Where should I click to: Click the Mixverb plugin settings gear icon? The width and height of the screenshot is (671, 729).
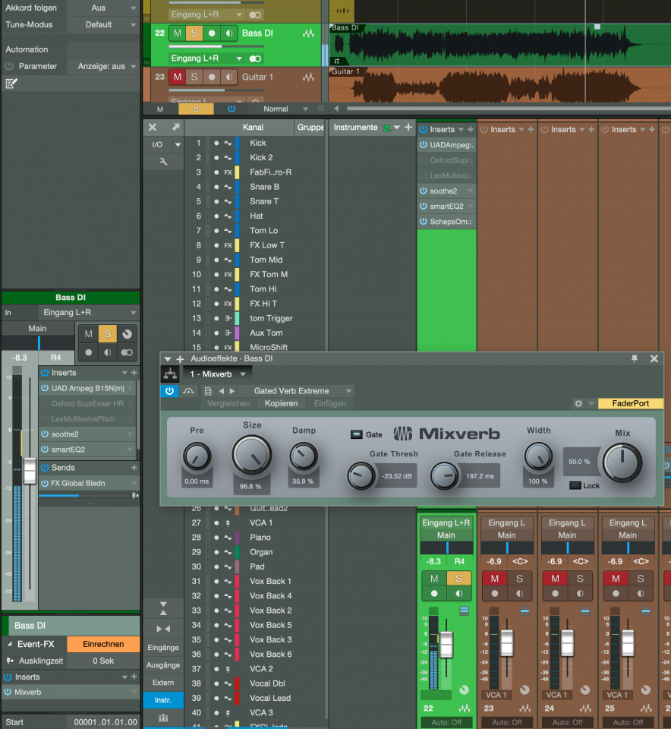[578, 404]
